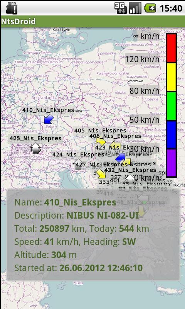Tap the 432_Nis_Ekspres map label

130,170
